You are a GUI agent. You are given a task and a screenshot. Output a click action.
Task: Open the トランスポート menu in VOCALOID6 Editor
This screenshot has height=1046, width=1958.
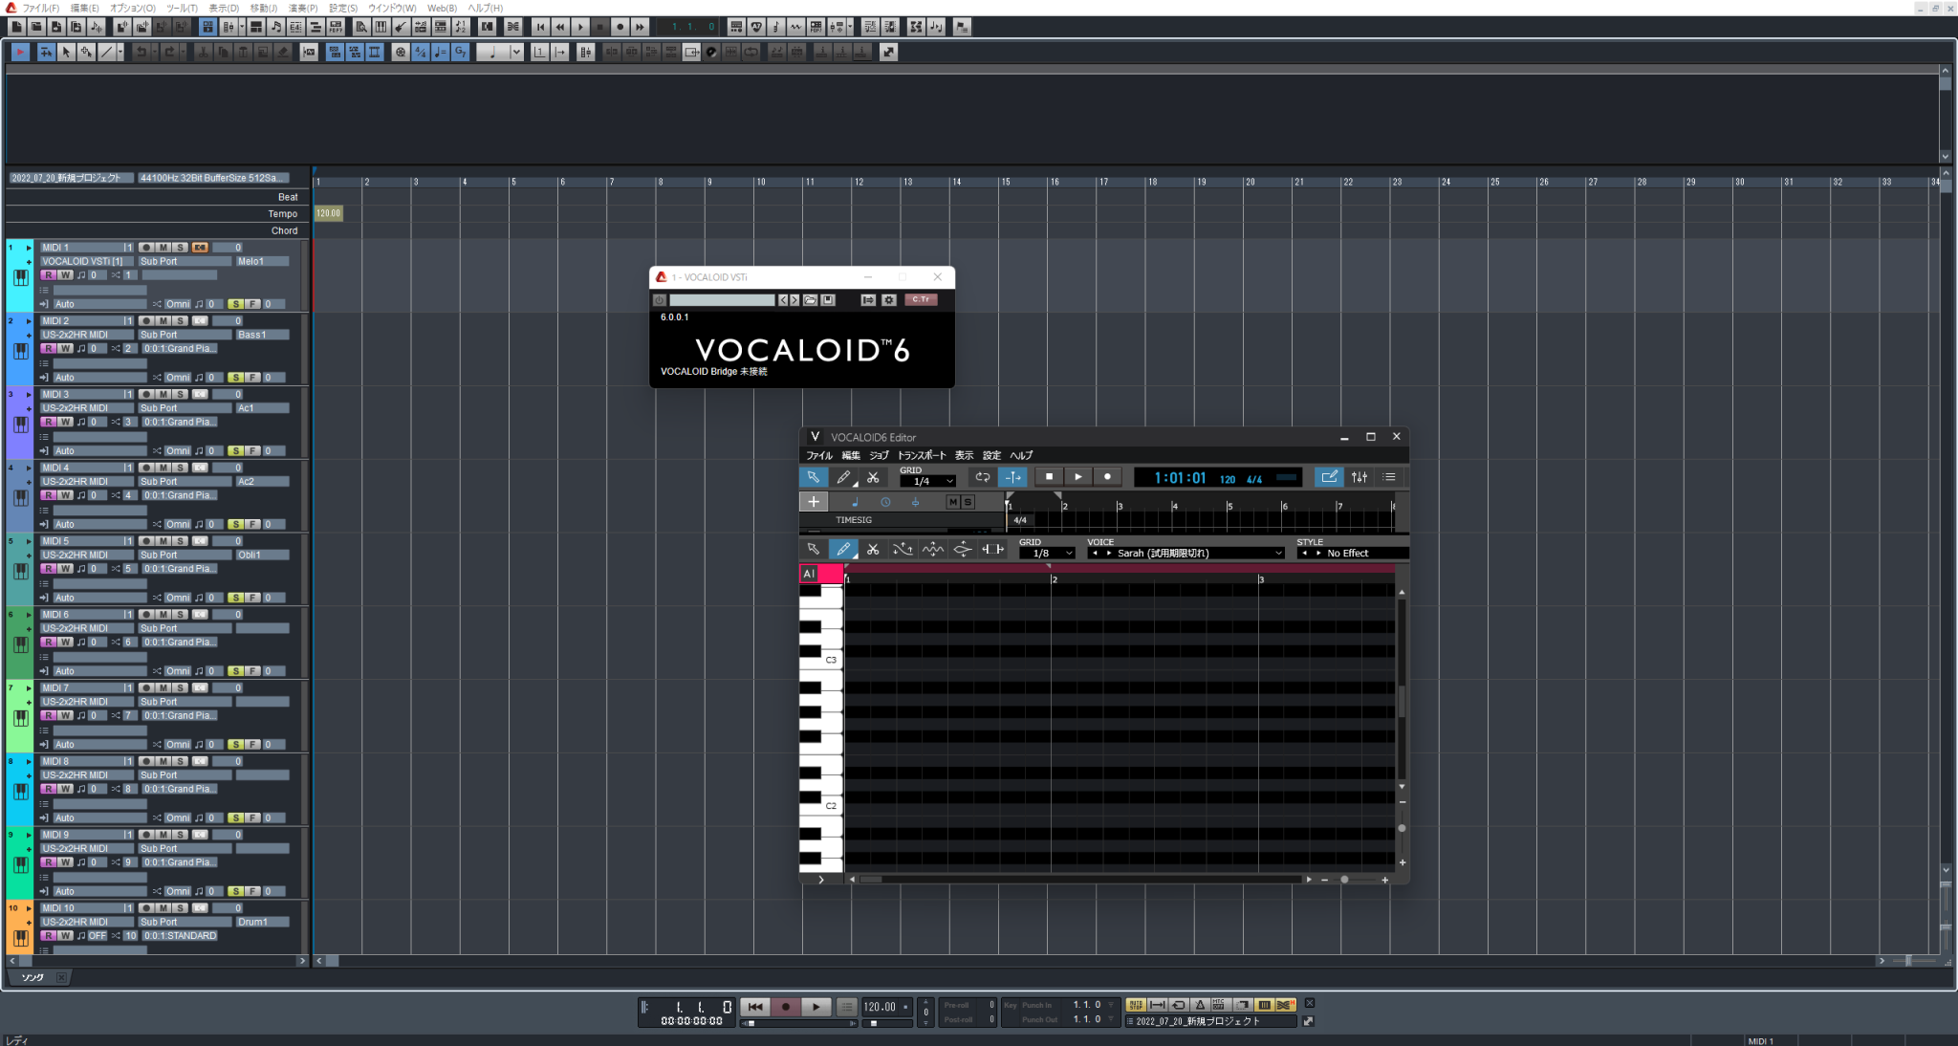coord(921,455)
